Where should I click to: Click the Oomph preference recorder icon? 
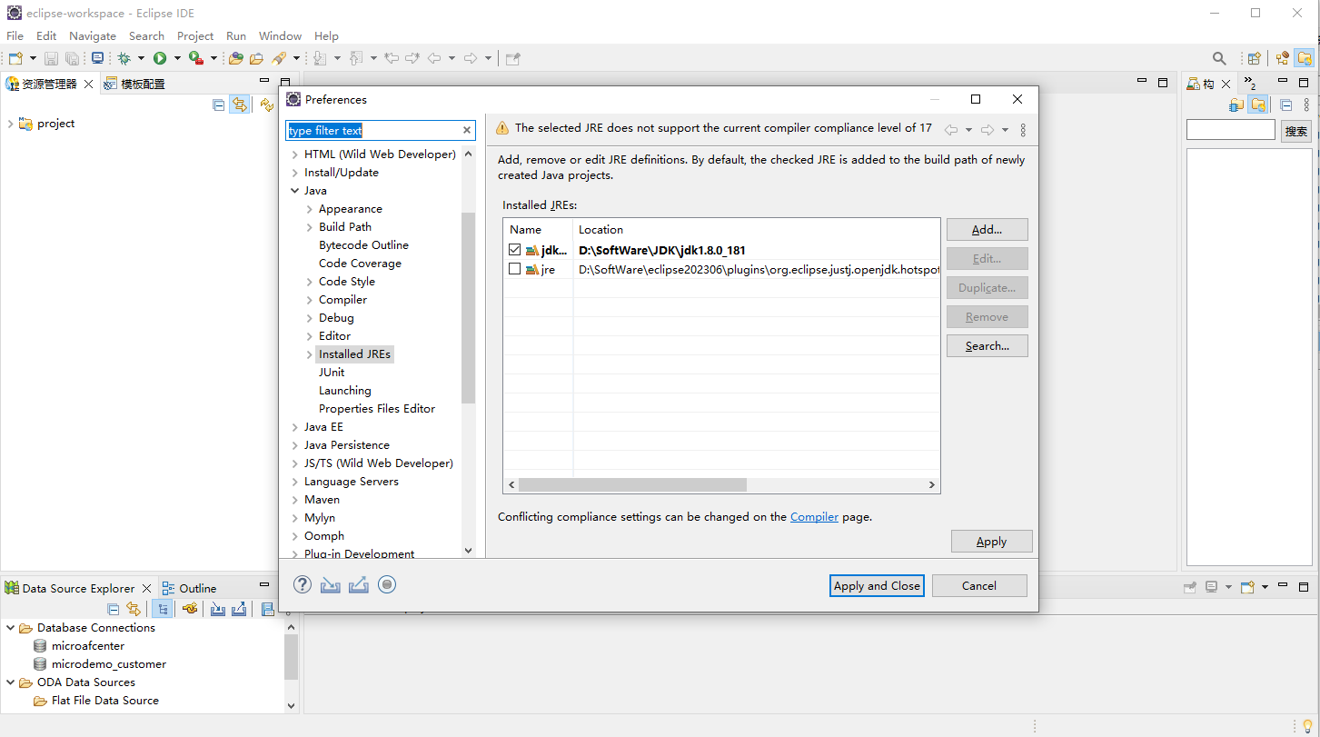point(387,584)
